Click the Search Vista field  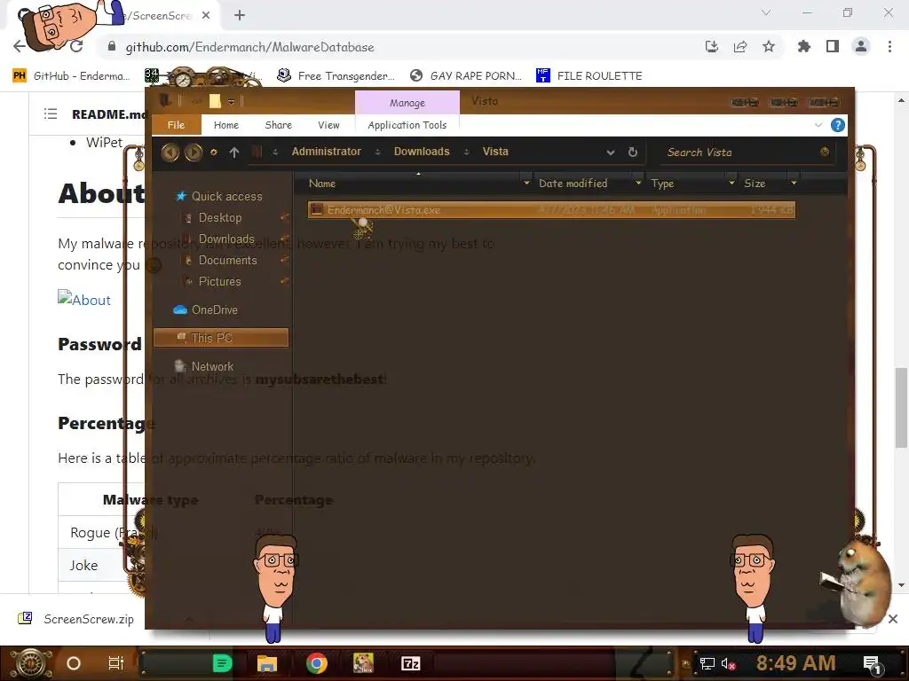click(747, 153)
